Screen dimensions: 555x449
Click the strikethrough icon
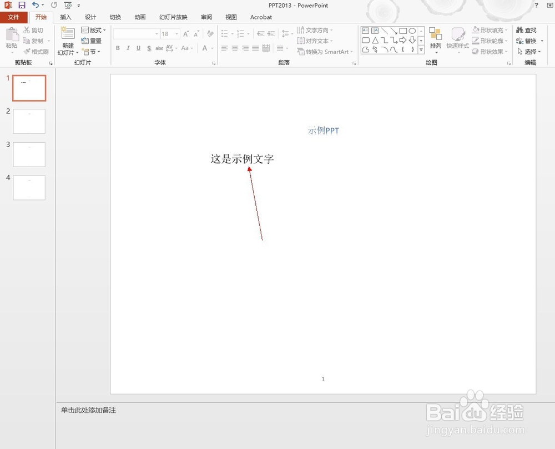(159, 48)
